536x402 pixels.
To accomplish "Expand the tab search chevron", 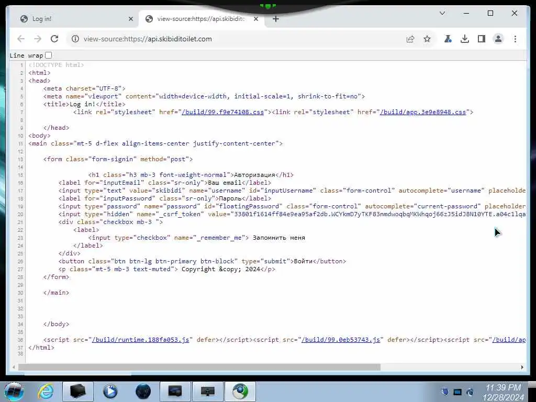I will (442, 13).
